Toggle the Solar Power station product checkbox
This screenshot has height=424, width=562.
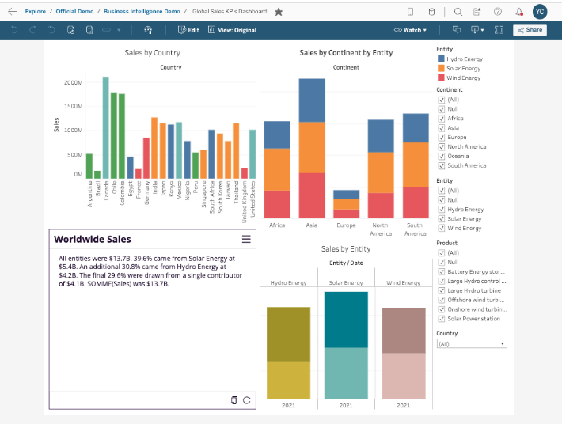click(x=442, y=319)
